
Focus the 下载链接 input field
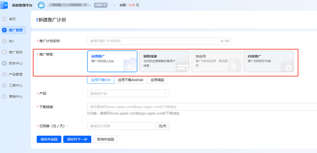[x=202, y=107]
